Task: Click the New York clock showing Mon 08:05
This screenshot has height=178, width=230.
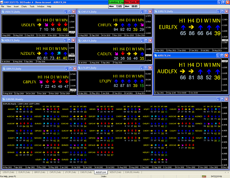Action: (x=132, y=6)
